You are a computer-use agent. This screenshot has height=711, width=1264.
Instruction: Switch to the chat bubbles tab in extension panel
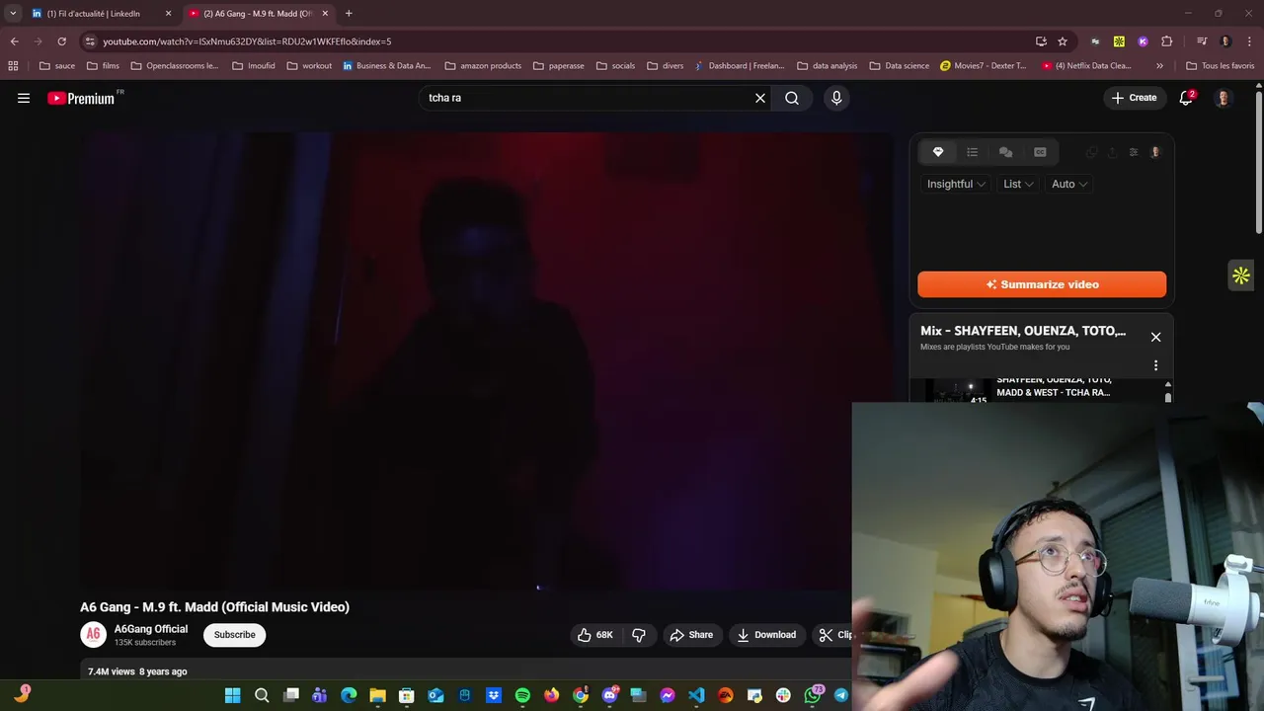point(1005,152)
